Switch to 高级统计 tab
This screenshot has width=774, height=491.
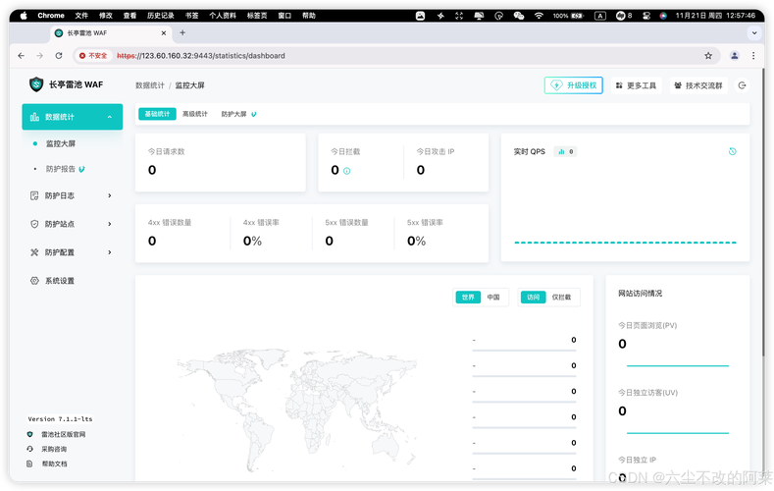click(195, 114)
